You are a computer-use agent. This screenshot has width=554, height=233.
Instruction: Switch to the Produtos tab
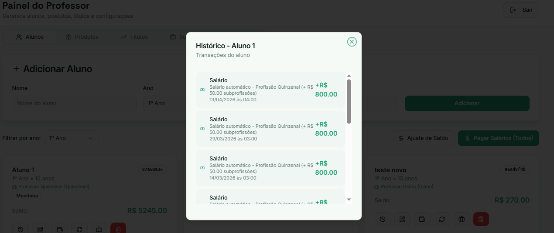coord(82,37)
